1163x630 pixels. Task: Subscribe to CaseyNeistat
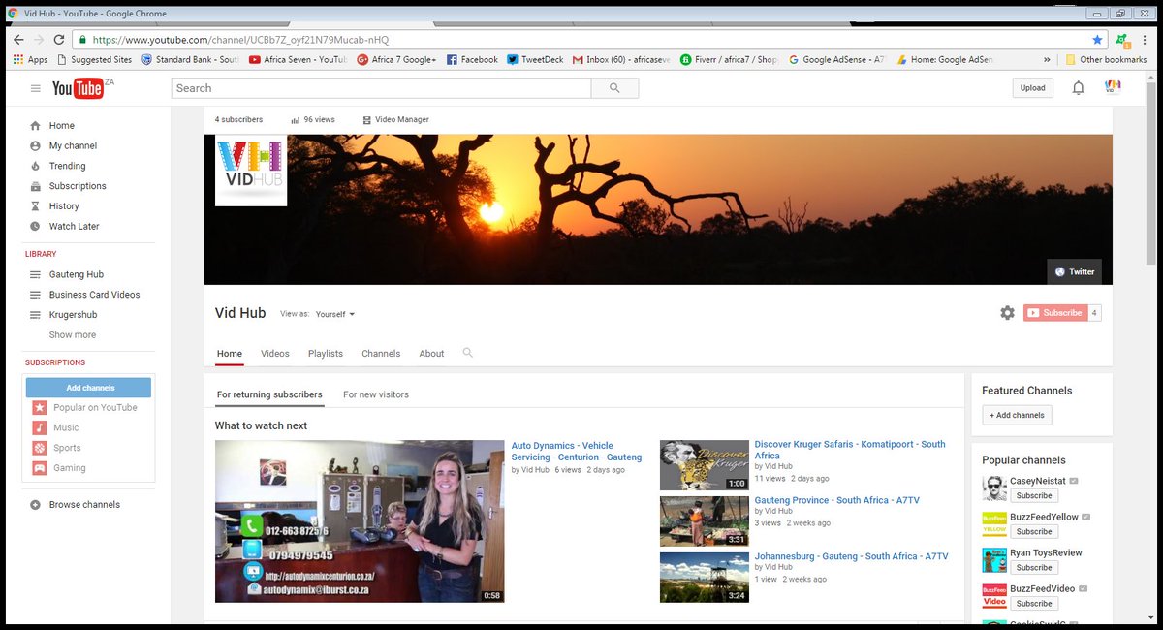click(1034, 495)
